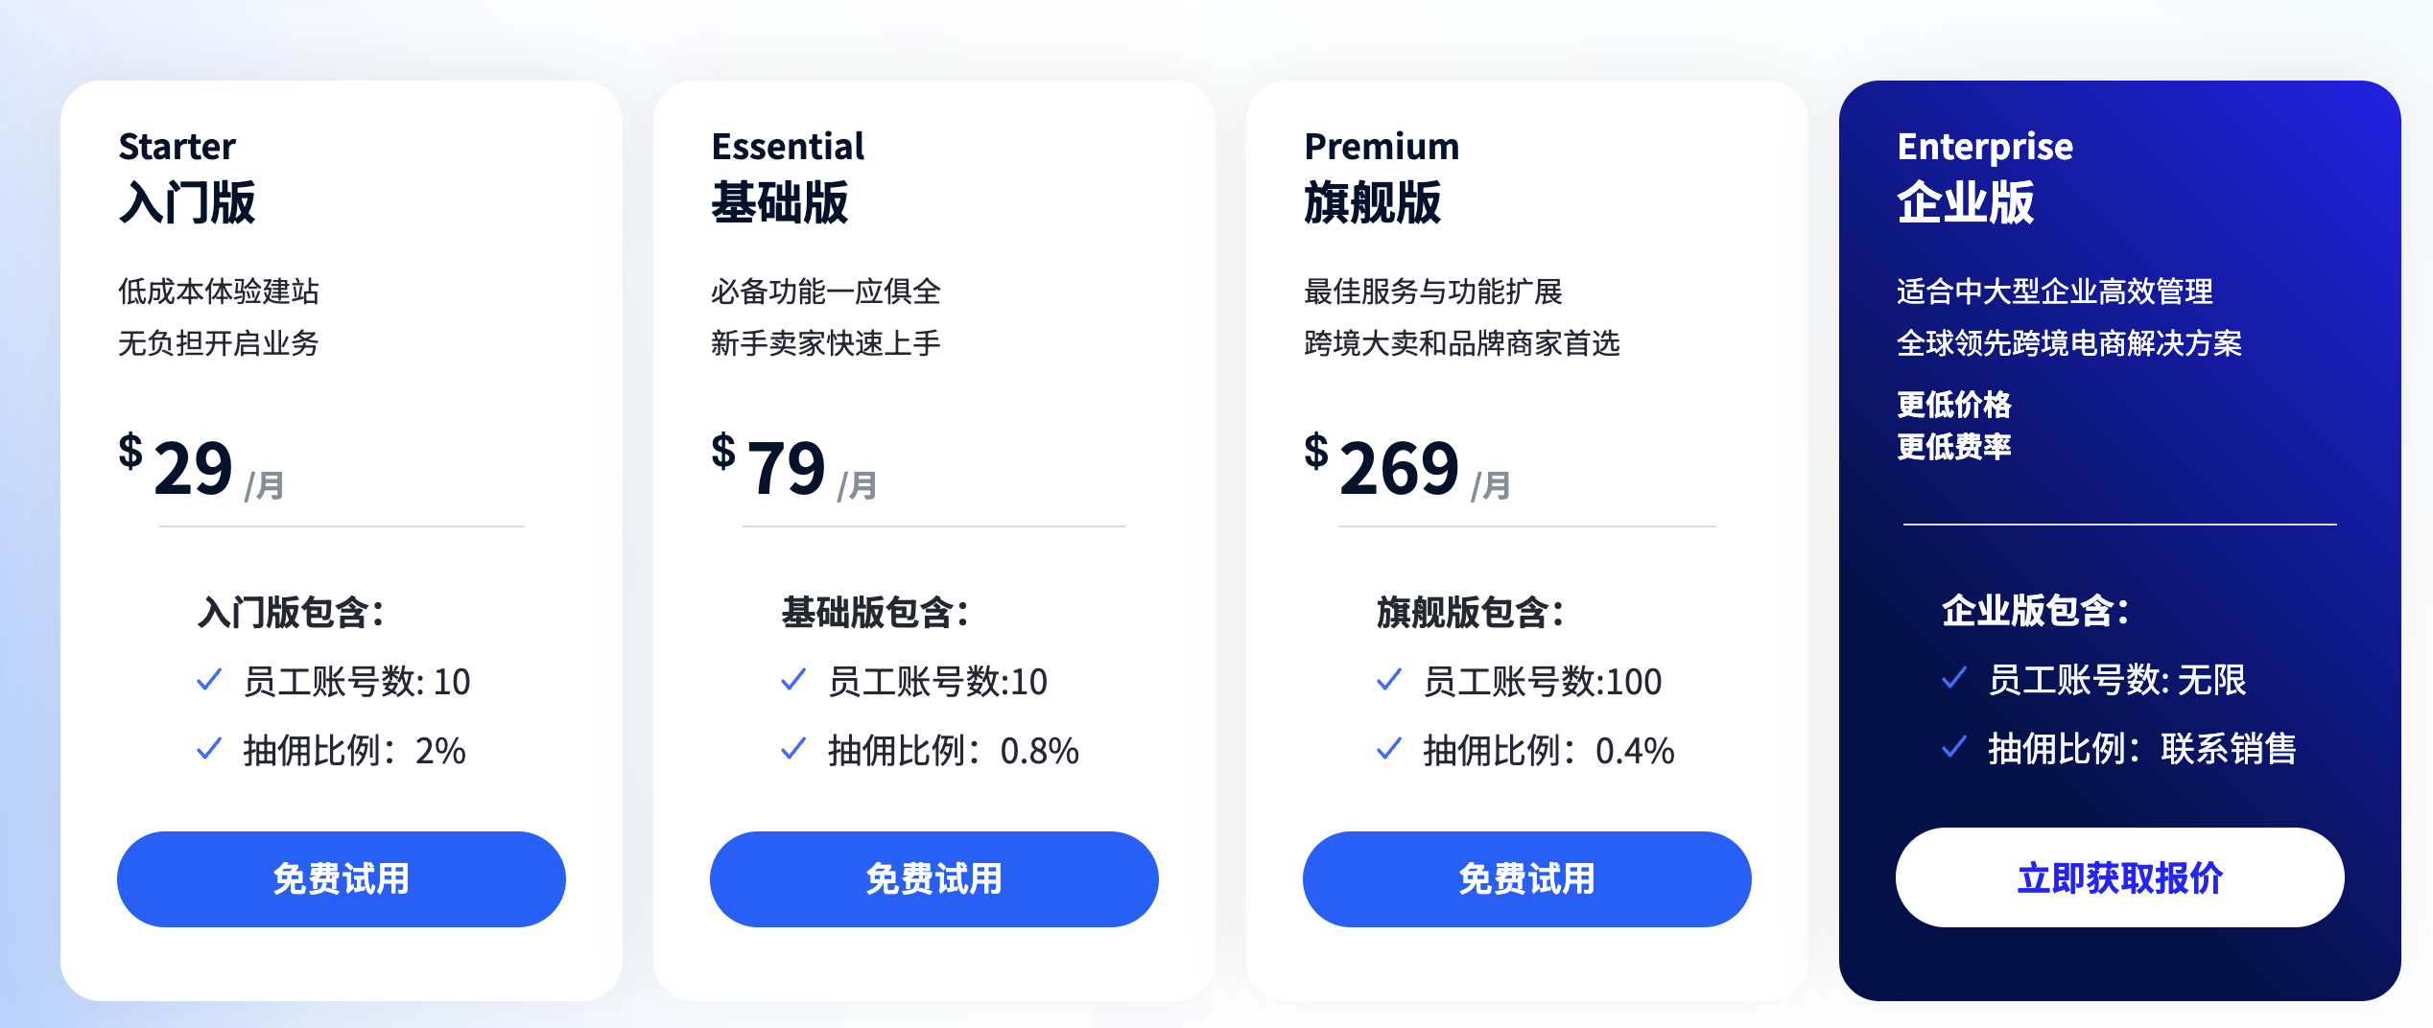Click the 免费试用 button under Starter plan
The height and width of the screenshot is (1028, 2433).
tap(341, 877)
